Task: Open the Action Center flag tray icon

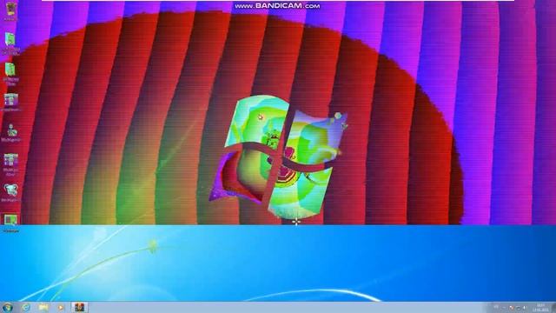Action: (x=512, y=308)
